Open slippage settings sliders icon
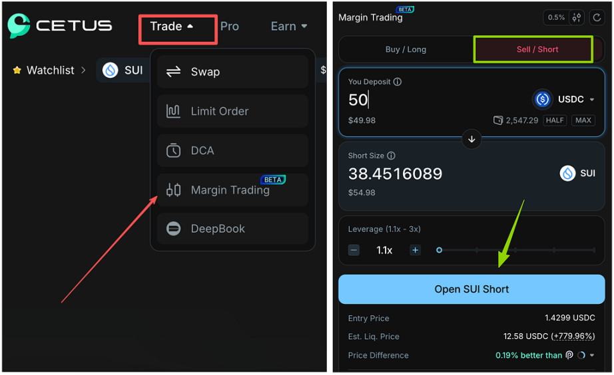 coord(577,17)
